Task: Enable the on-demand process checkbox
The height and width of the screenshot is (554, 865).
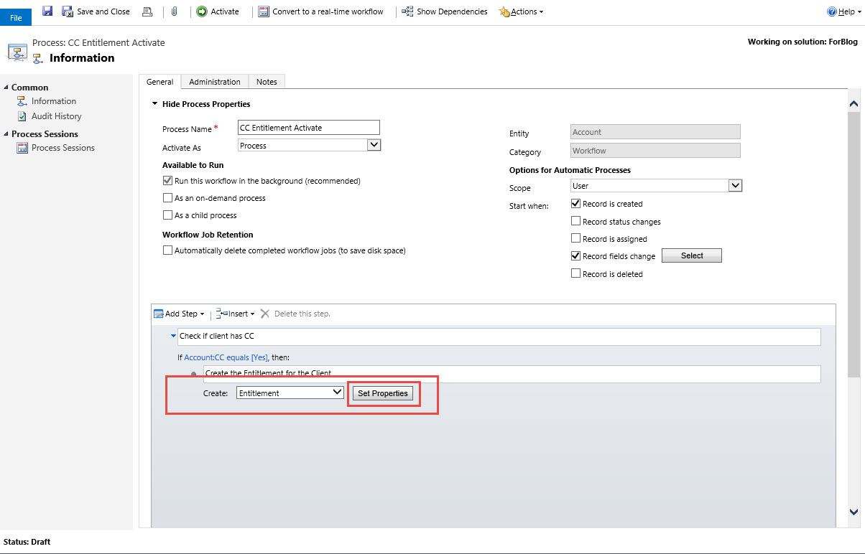Action: coord(168,198)
